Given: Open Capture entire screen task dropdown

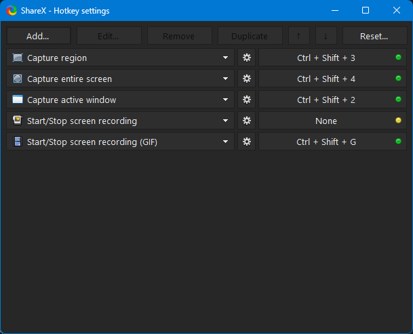Looking at the screenshot, I should [x=120, y=79].
